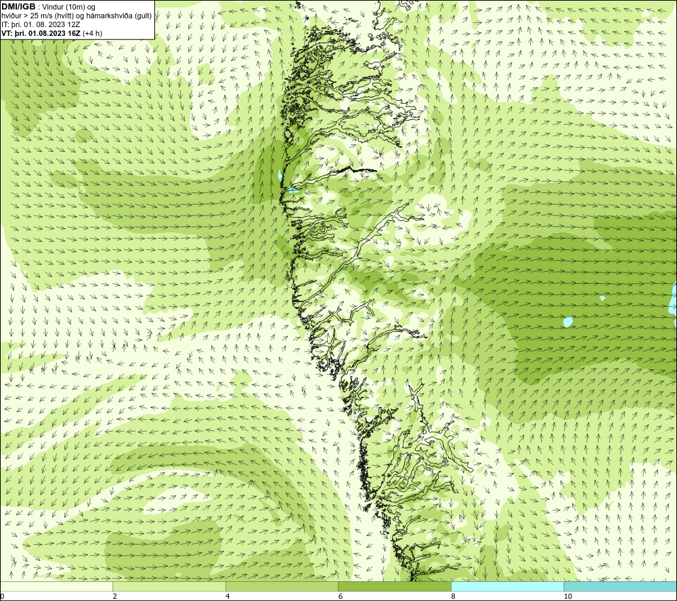Click the scale label '6'
This screenshot has width=677, height=601.
(341, 597)
